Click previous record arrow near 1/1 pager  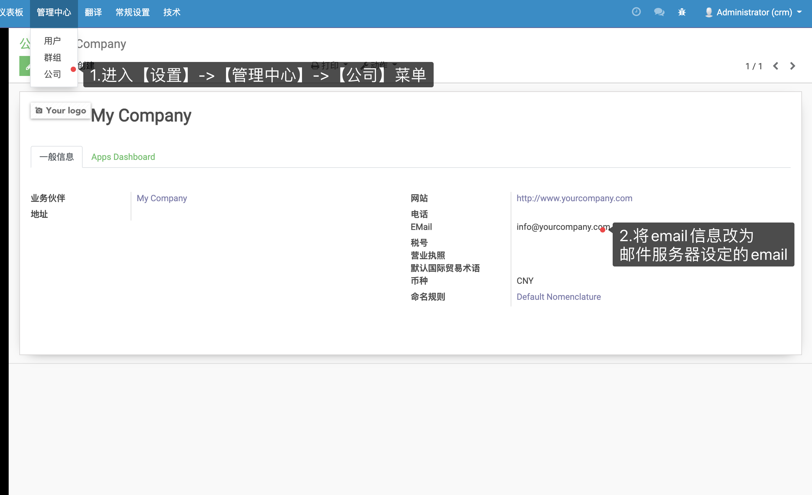pyautogui.click(x=776, y=66)
